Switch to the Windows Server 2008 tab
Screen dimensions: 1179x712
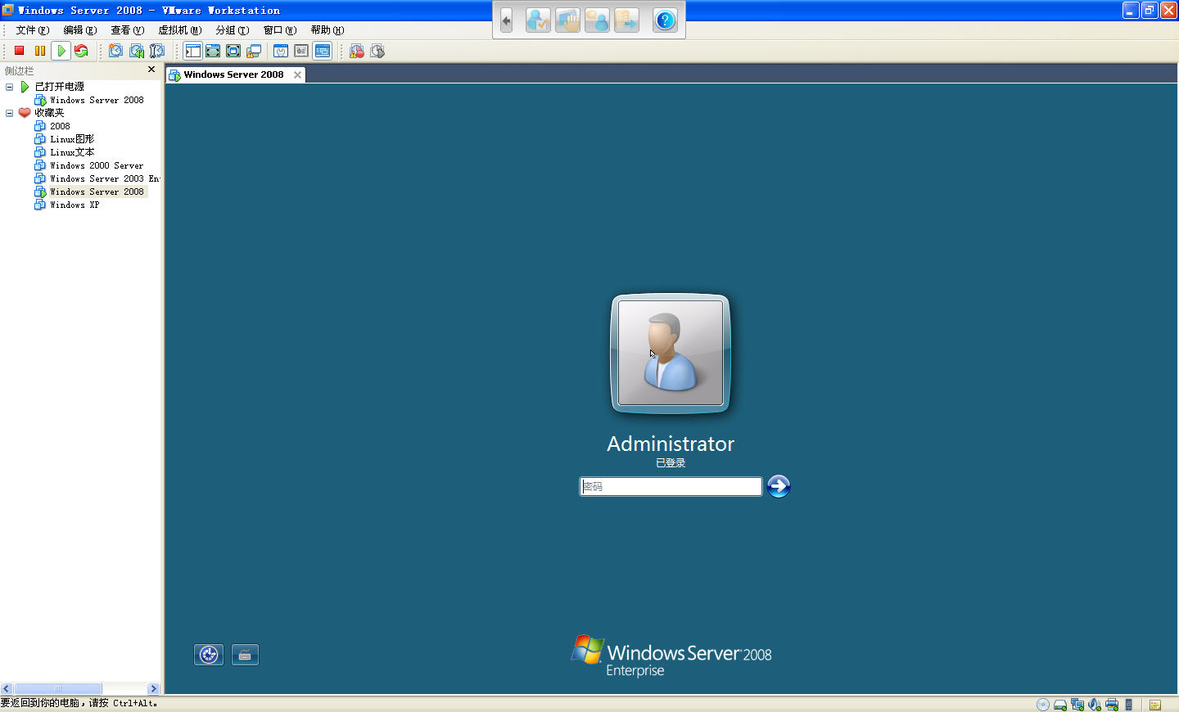(233, 74)
